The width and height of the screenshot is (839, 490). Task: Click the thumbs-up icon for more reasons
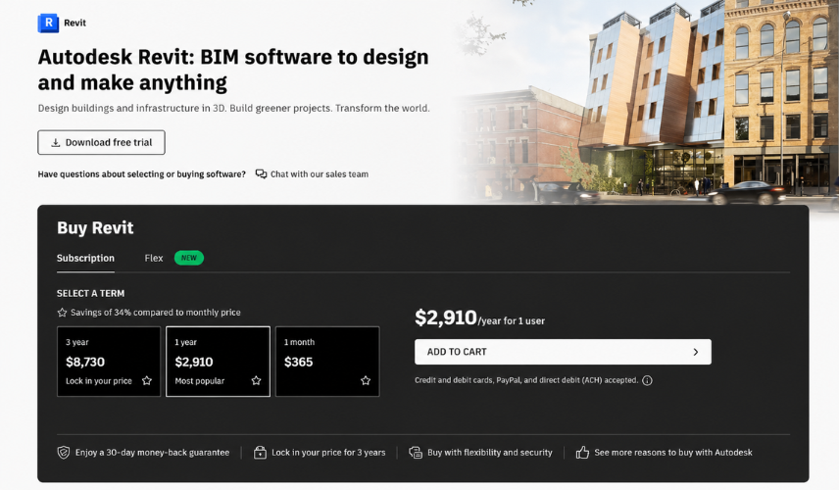coord(582,453)
